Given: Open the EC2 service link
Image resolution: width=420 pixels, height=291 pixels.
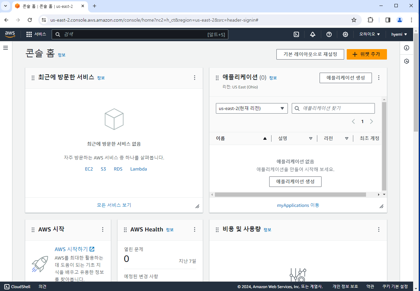Looking at the screenshot, I should 89,169.
